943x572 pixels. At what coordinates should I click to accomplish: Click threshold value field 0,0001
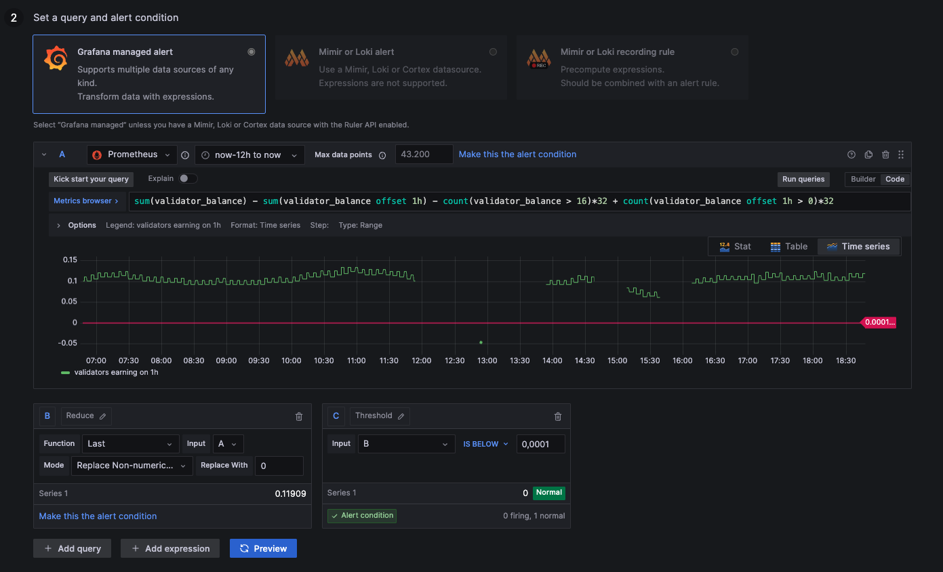(540, 444)
